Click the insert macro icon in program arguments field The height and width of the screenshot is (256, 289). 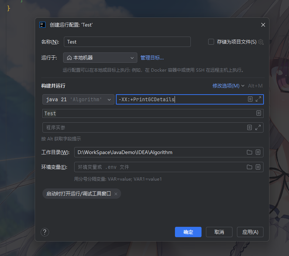click(x=250, y=127)
